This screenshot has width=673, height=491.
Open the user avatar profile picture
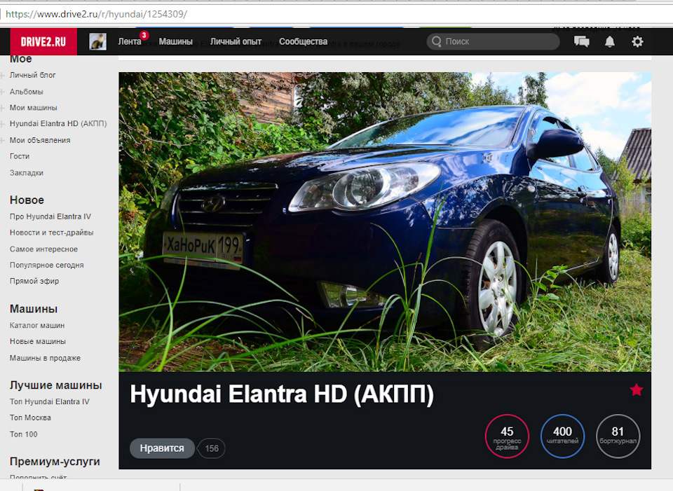coord(97,42)
